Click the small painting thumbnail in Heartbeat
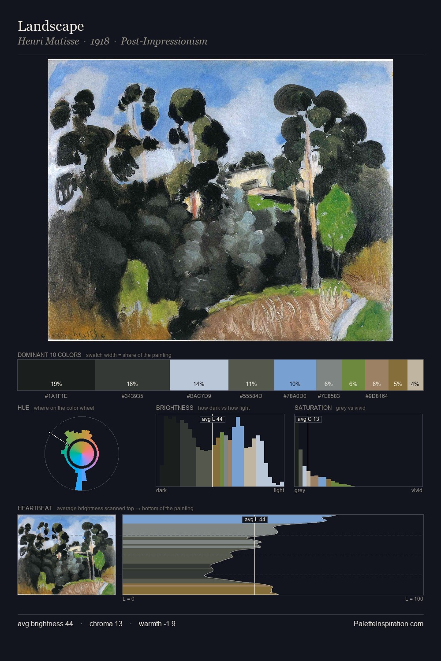 (x=67, y=555)
